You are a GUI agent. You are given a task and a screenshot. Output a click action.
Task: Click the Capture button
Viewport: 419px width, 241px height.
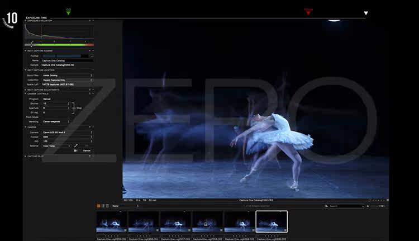(87, 150)
